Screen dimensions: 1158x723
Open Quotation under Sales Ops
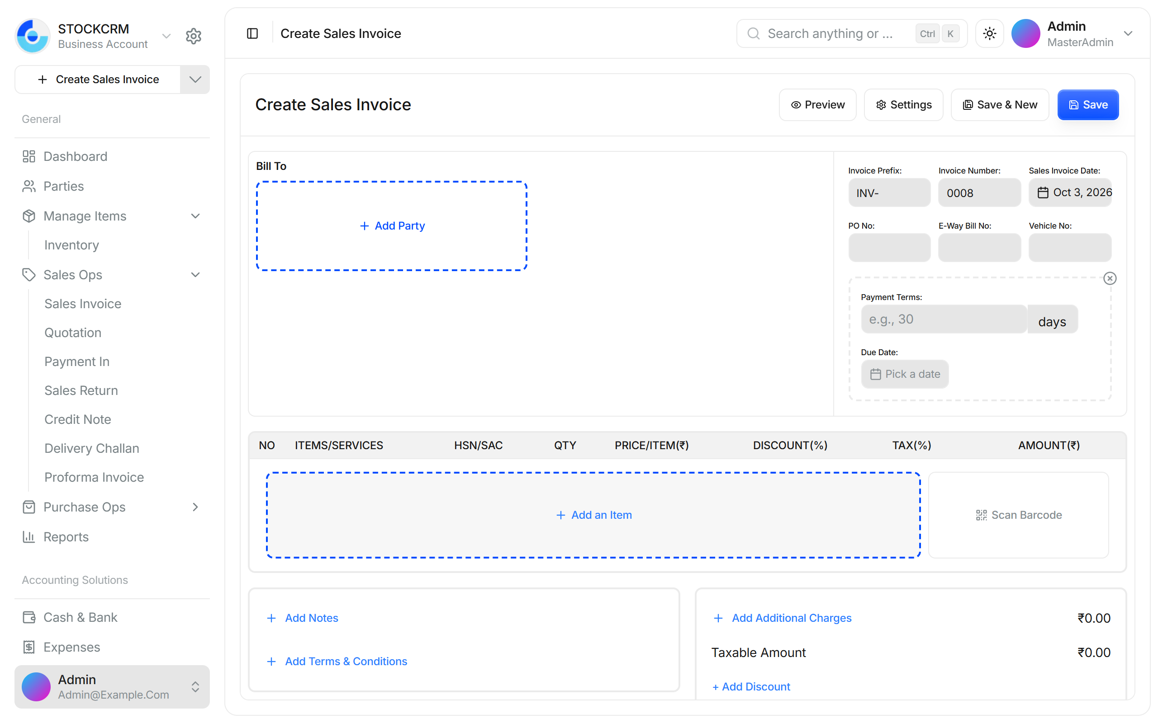coord(73,332)
